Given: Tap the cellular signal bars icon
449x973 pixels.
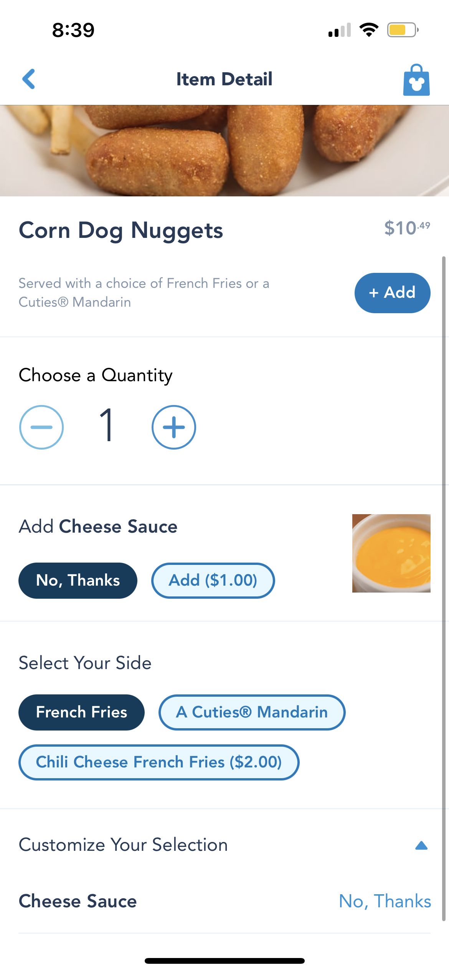Looking at the screenshot, I should coord(340,30).
